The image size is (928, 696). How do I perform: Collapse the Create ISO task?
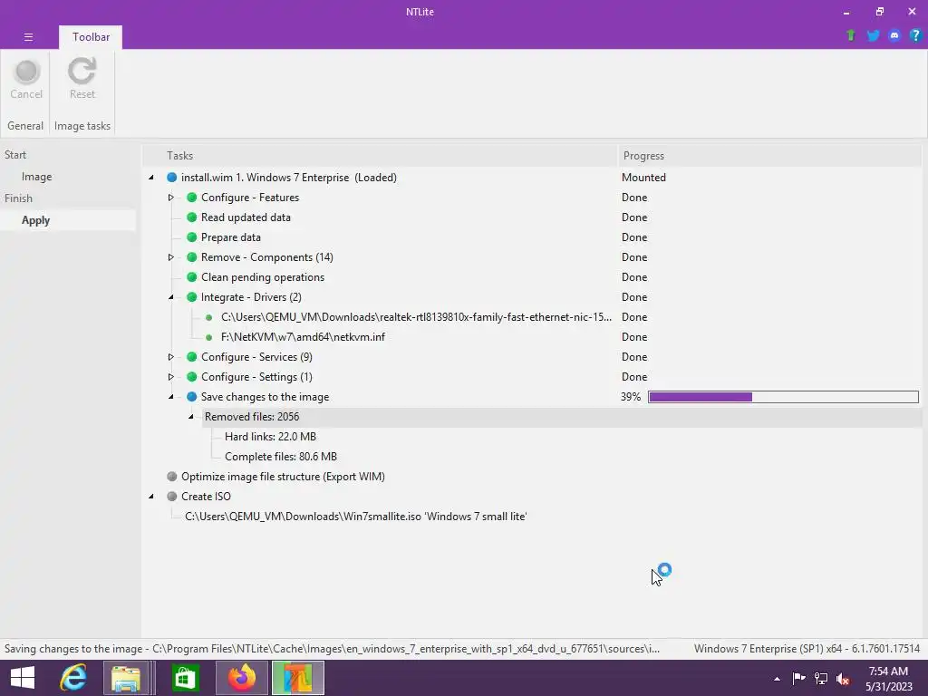(x=151, y=497)
